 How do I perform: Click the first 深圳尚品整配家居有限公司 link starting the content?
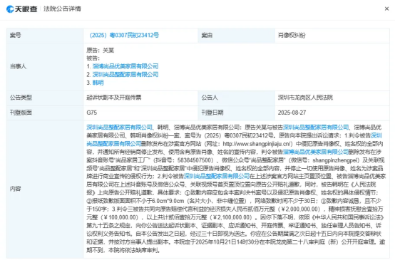coord(119,127)
